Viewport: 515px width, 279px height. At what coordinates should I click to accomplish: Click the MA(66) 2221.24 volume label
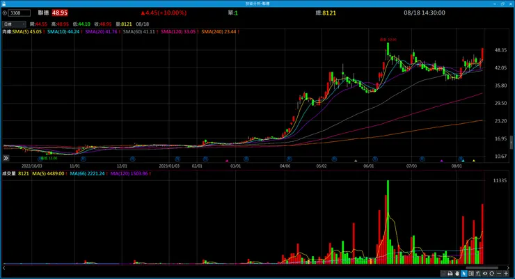[x=87, y=173]
